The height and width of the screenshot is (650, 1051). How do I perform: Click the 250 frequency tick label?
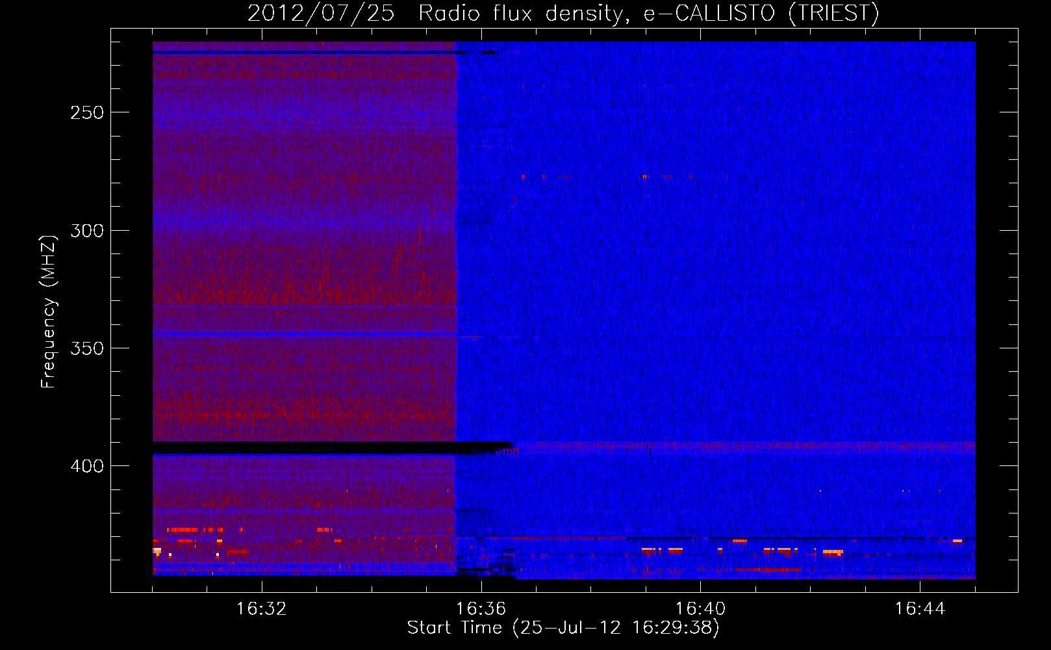click(x=87, y=112)
